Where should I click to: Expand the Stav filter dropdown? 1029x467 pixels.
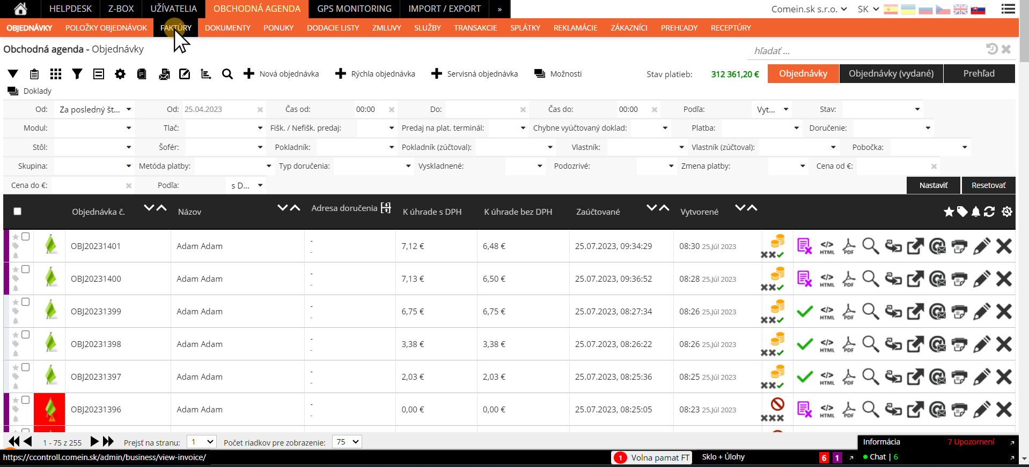pyautogui.click(x=883, y=109)
